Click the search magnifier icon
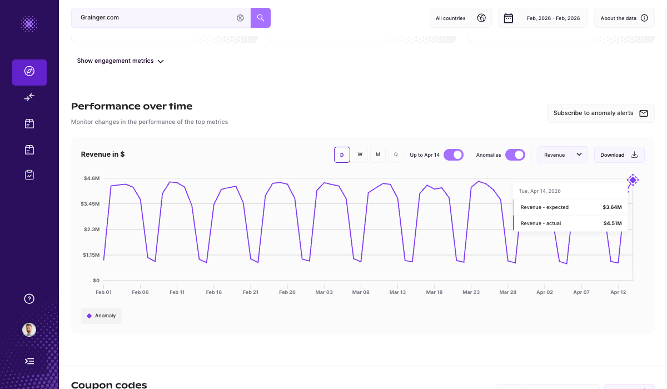This screenshot has height=389, width=667. coord(260,17)
